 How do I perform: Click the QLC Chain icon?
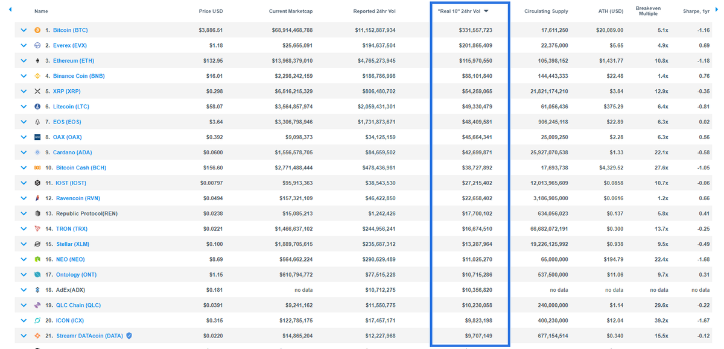(37, 305)
